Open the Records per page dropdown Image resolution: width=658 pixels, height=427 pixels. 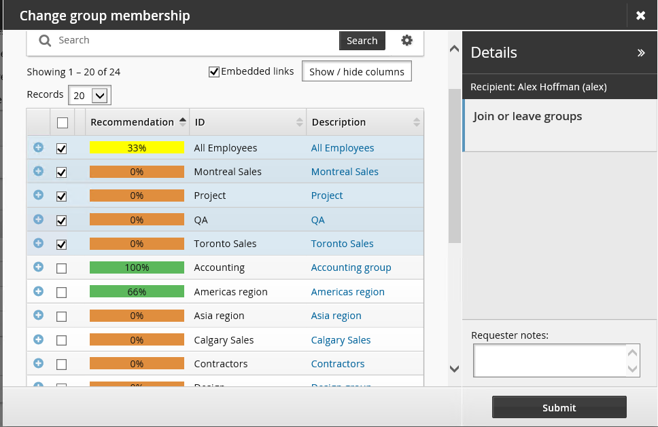[90, 96]
